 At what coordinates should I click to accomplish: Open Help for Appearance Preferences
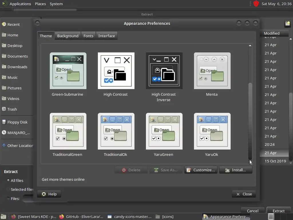point(49,194)
